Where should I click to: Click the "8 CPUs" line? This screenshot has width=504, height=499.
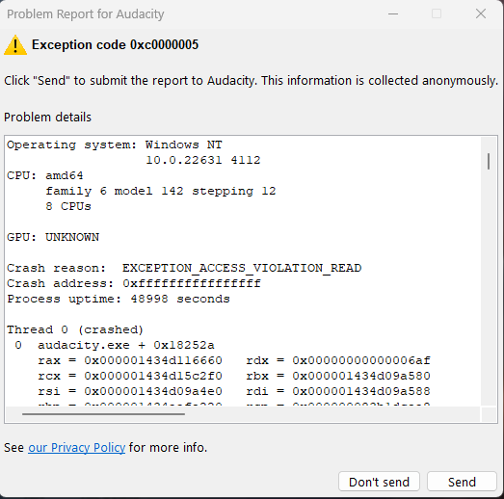(68, 206)
